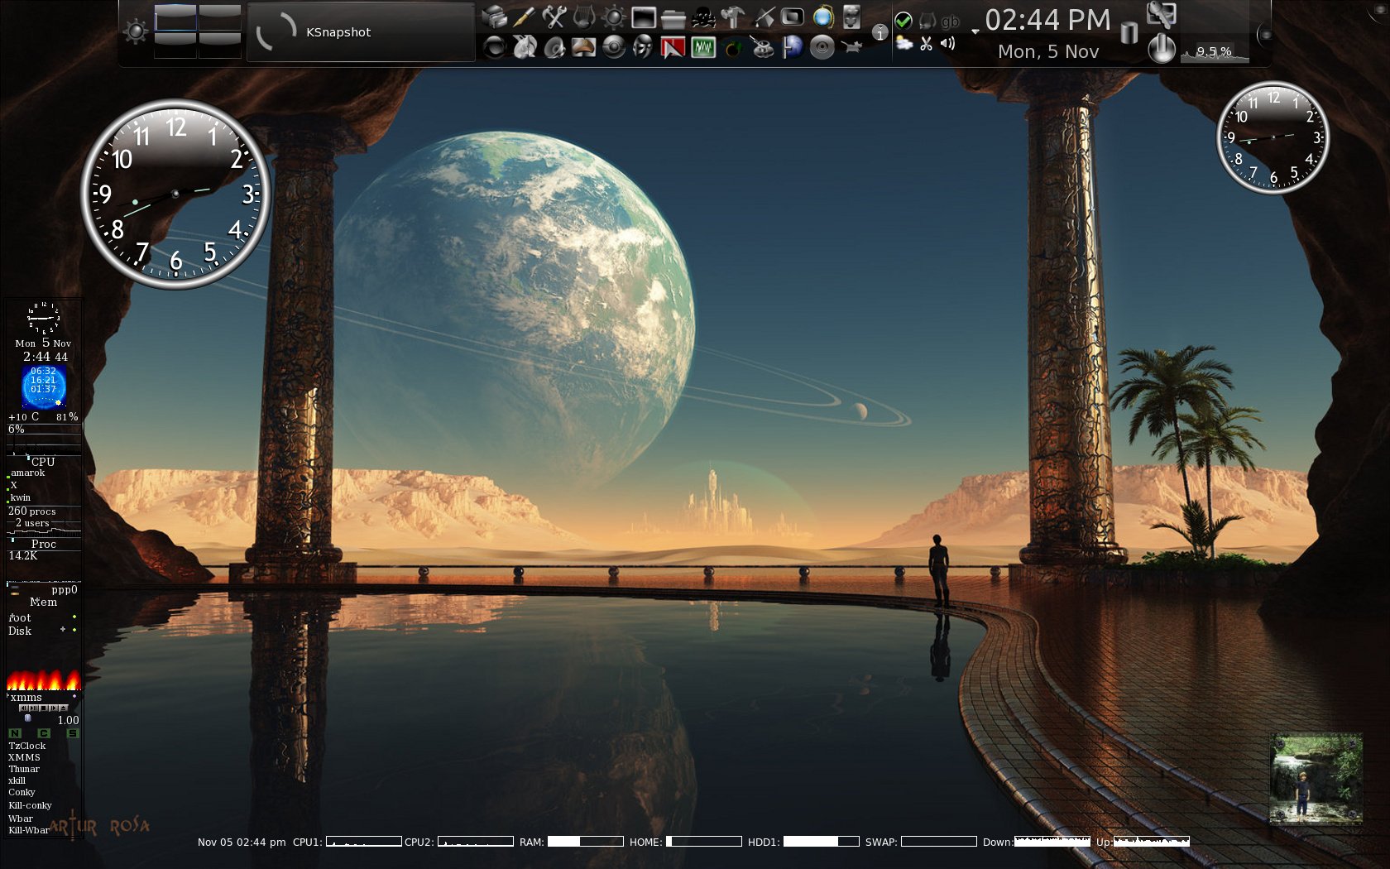Expand hidden system tray icons arrow
The height and width of the screenshot is (869, 1390).
(975, 31)
